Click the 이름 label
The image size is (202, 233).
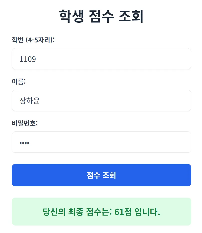pyautogui.click(x=19, y=81)
